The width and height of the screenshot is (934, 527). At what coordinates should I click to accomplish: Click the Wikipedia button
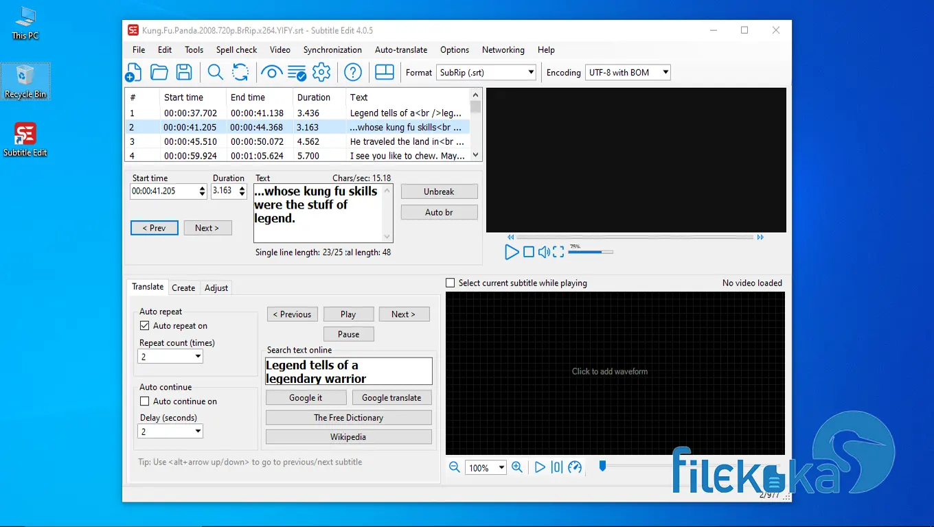pos(349,437)
